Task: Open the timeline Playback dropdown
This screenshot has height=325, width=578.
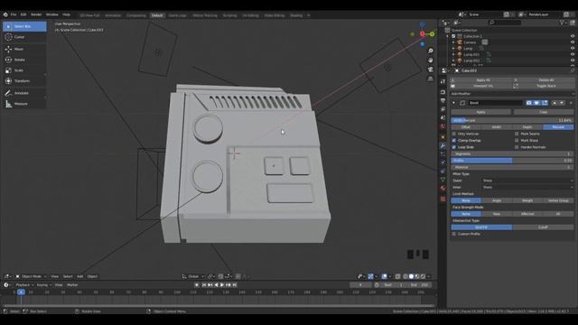Action: pos(24,285)
